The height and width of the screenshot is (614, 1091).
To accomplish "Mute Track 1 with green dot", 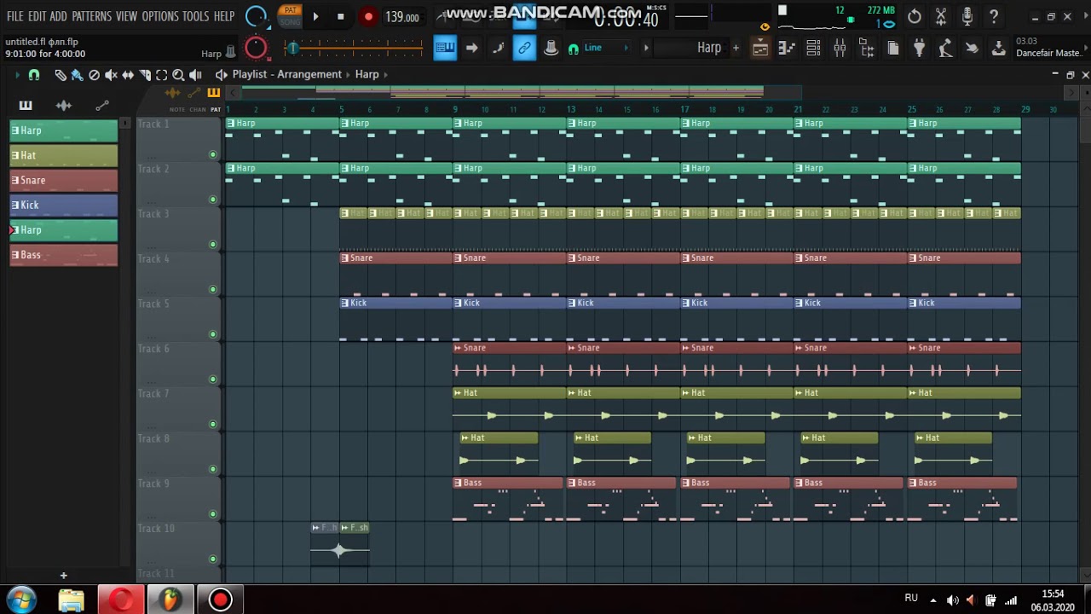I will (x=212, y=154).
